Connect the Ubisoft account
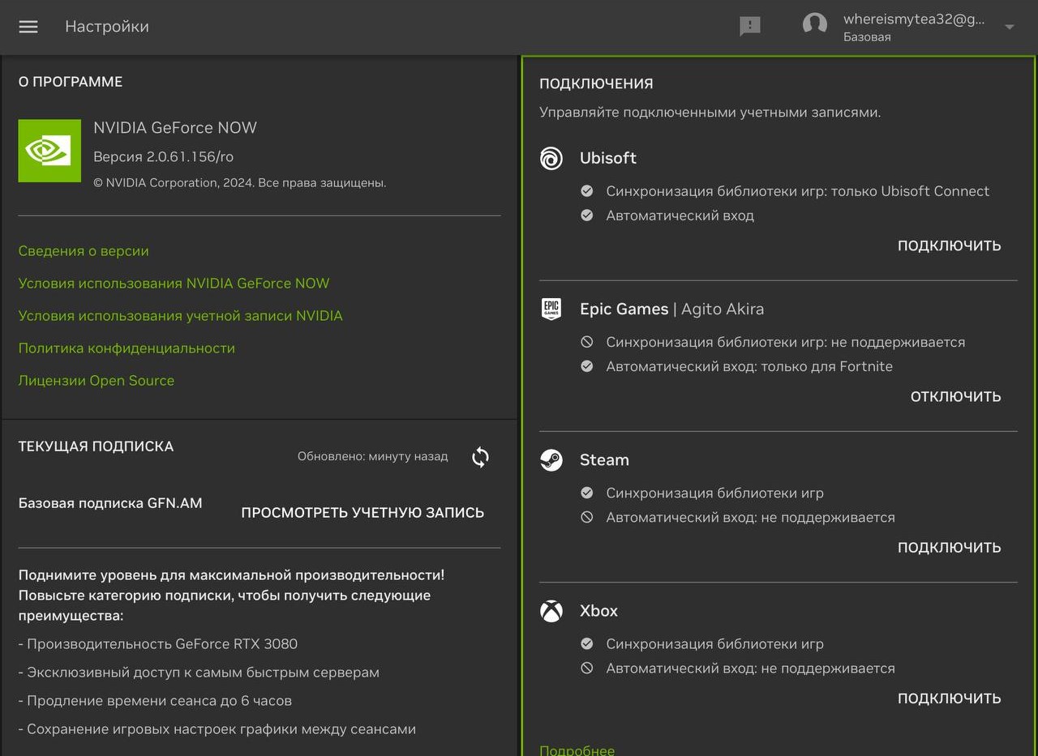Image resolution: width=1038 pixels, height=756 pixels. pyautogui.click(x=949, y=246)
